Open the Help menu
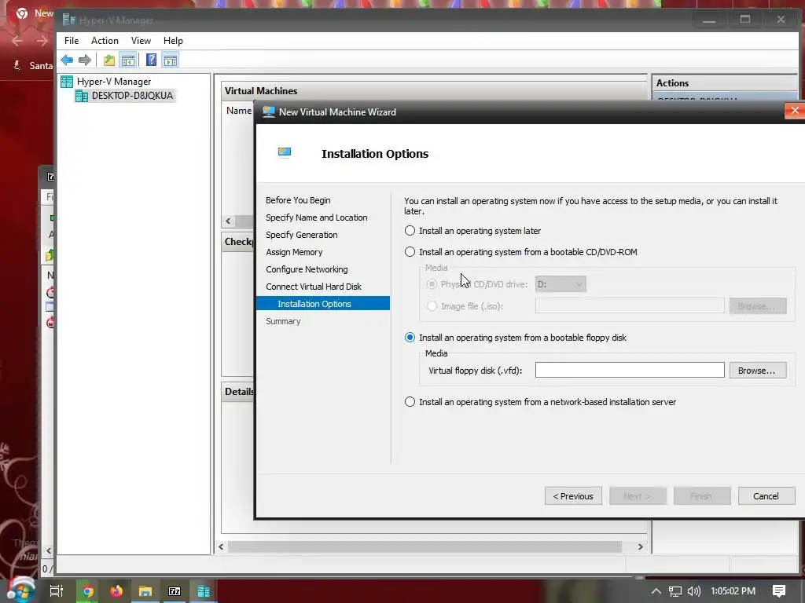Viewport: 805px width, 603px height. (x=173, y=41)
